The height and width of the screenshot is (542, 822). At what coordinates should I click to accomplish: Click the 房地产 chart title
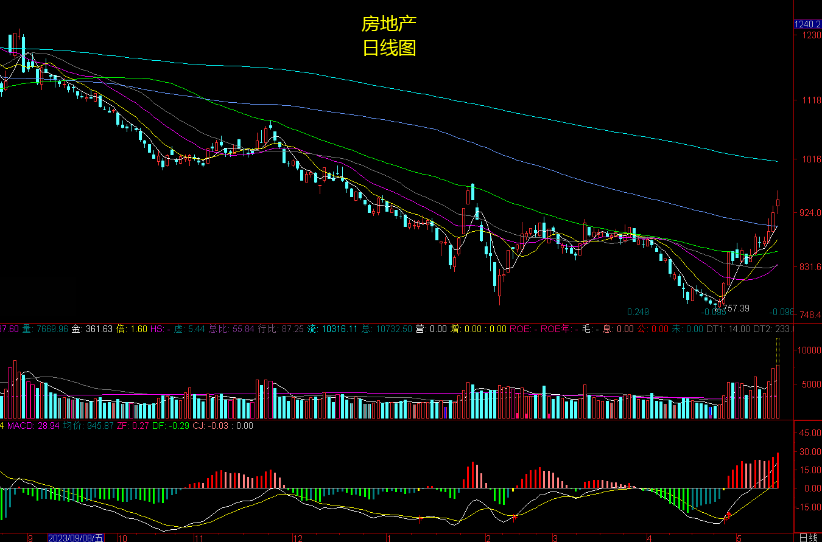[389, 24]
